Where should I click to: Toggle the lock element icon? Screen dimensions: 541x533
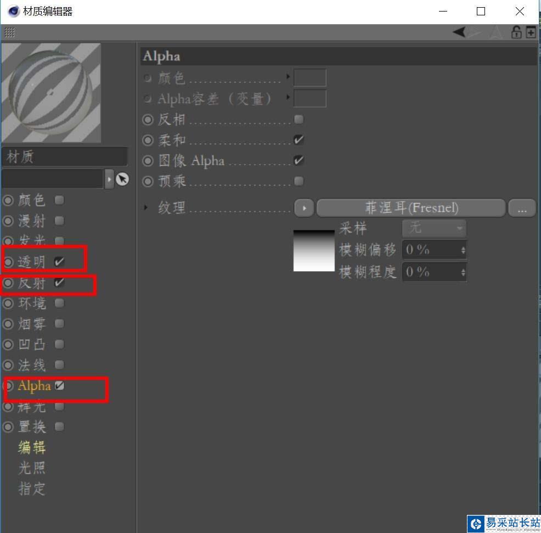(x=516, y=32)
